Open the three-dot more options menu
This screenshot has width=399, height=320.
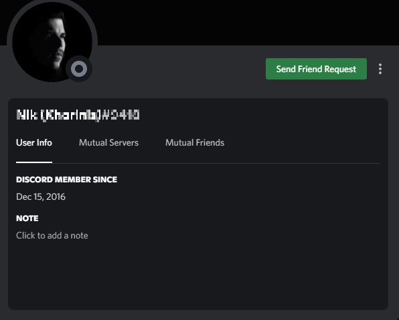click(x=380, y=69)
